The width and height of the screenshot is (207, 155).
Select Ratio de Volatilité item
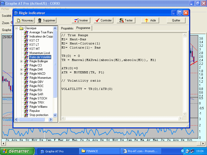[40, 57]
